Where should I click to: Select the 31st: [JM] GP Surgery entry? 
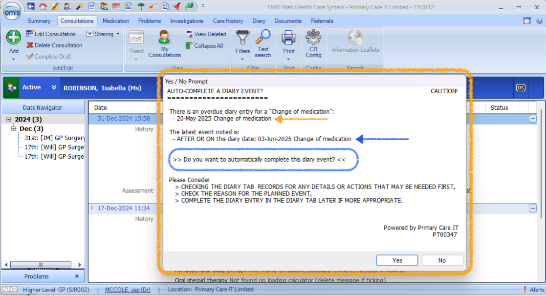click(54, 138)
